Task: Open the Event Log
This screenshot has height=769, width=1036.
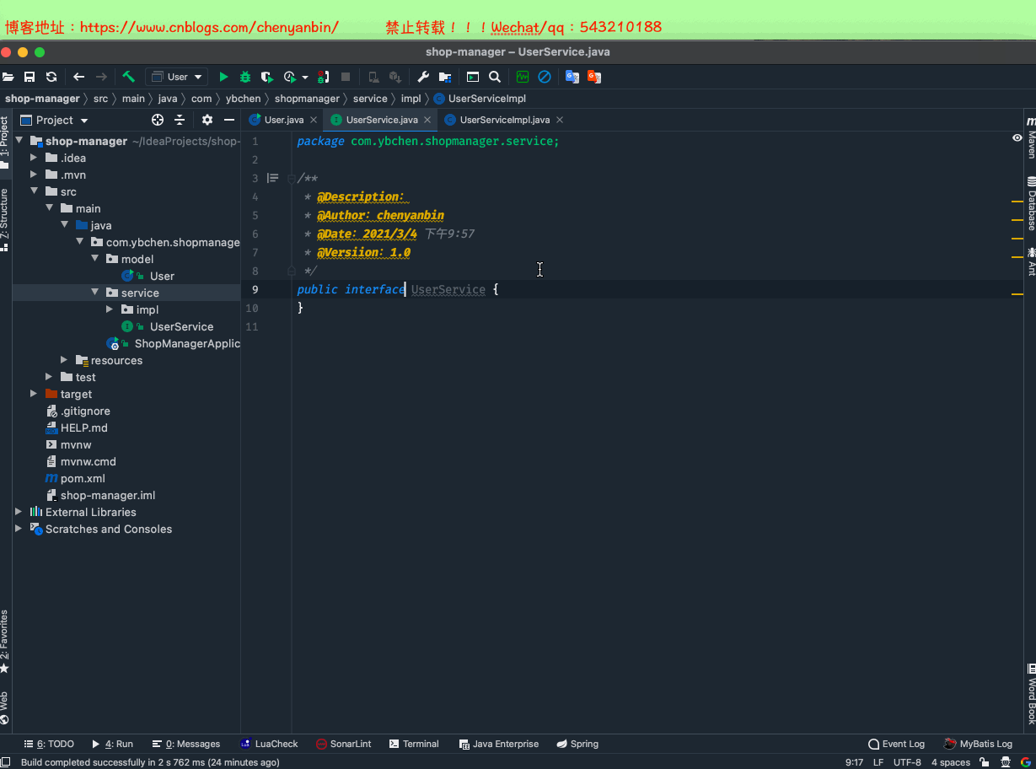Action: tap(896, 744)
